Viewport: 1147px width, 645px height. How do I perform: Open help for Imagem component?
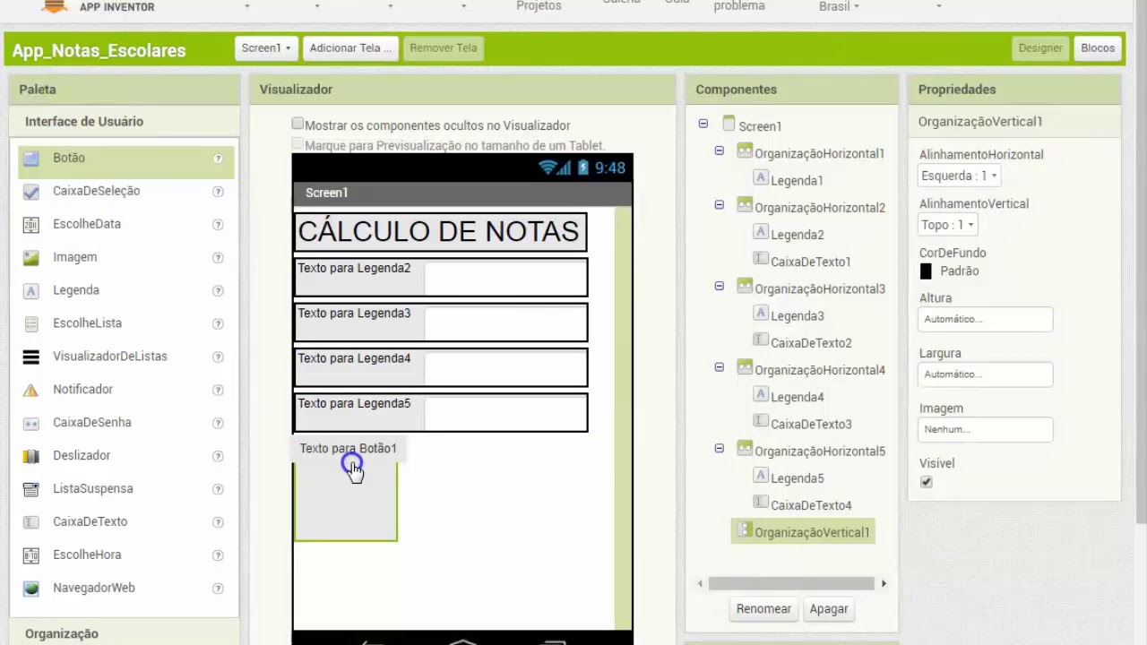(x=218, y=258)
